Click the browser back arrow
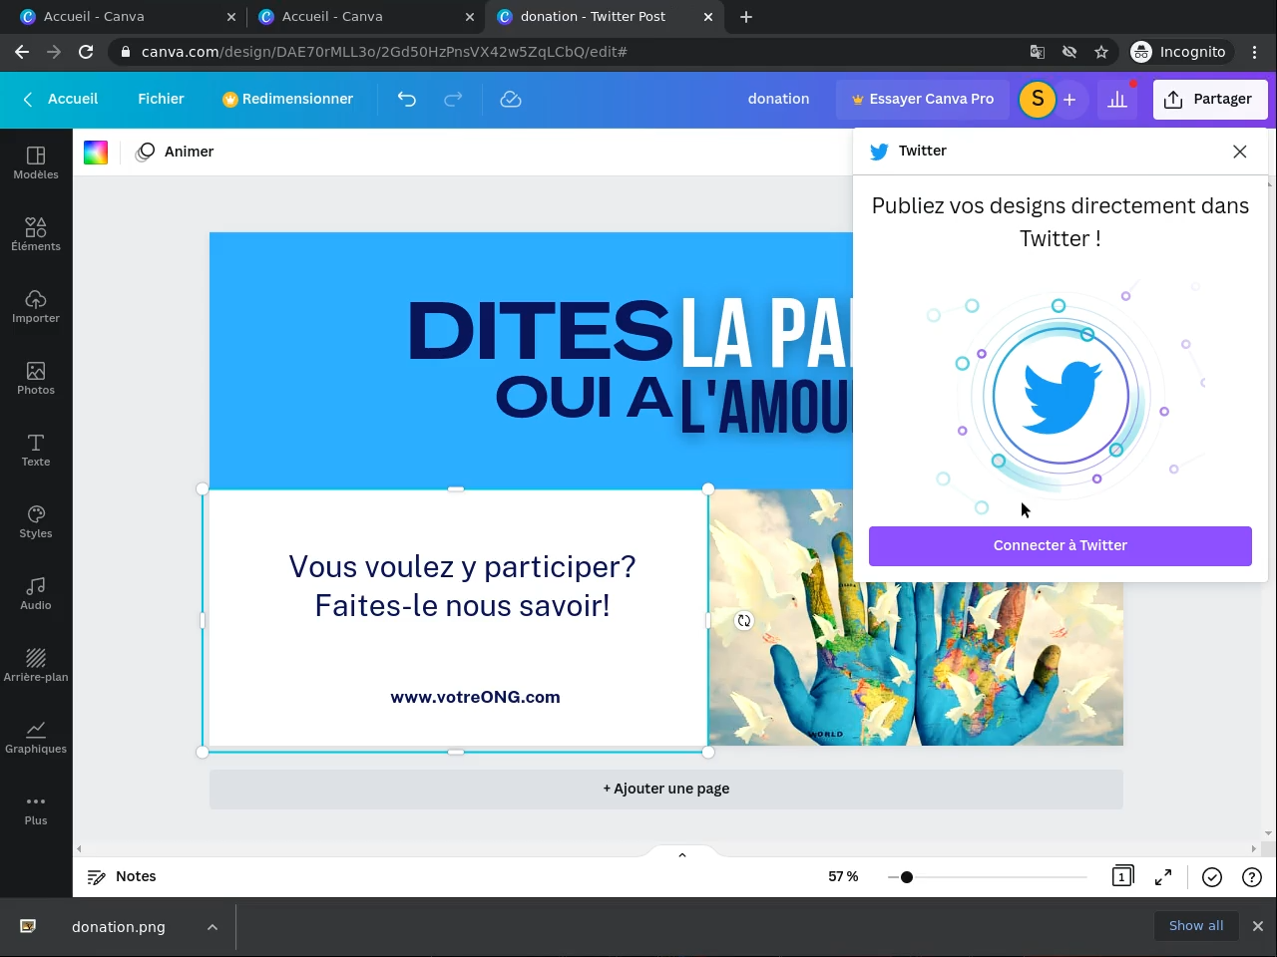 (22, 52)
